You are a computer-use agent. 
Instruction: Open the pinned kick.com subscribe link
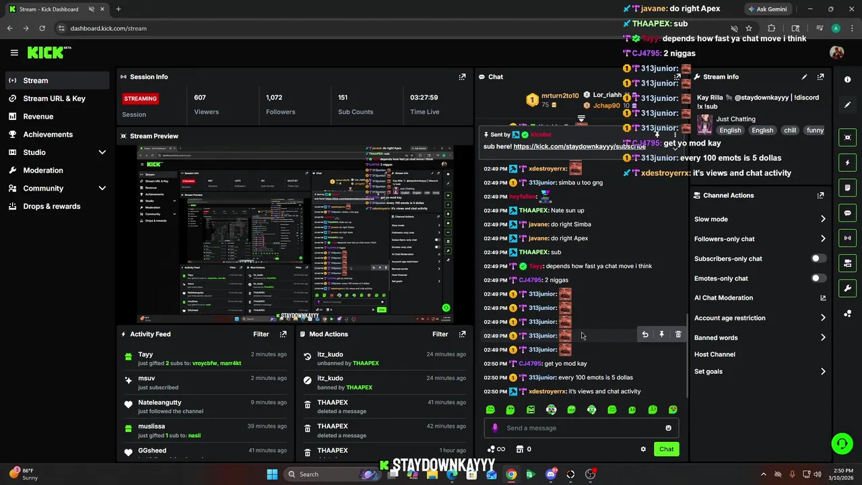(x=579, y=146)
